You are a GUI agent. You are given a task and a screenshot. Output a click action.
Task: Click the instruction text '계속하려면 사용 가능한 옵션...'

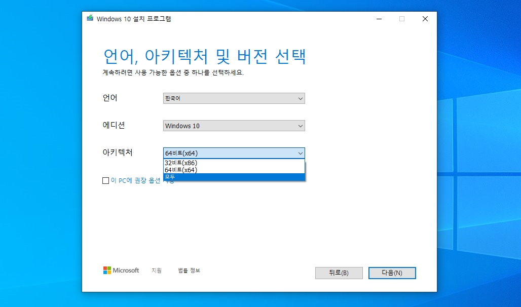[173, 72]
